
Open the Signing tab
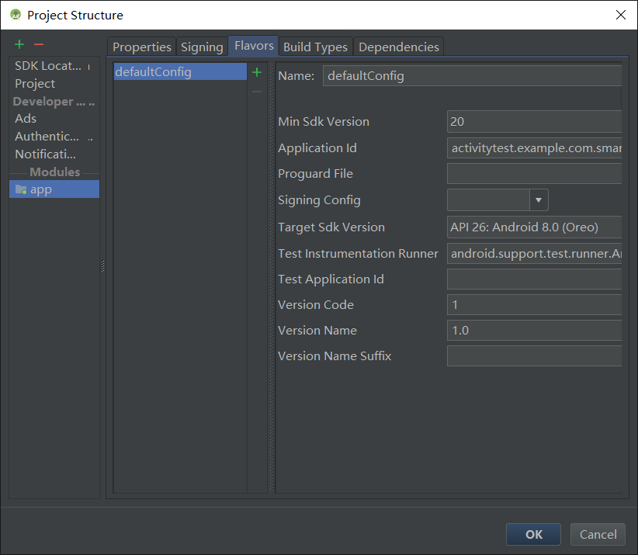pos(202,47)
